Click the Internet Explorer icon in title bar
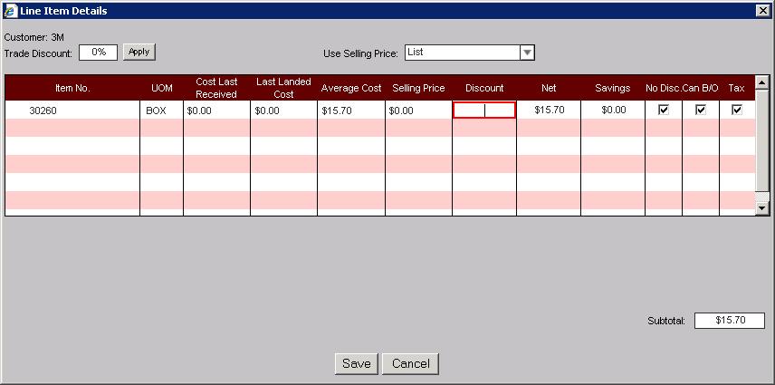The image size is (775, 385). pyautogui.click(x=10, y=10)
